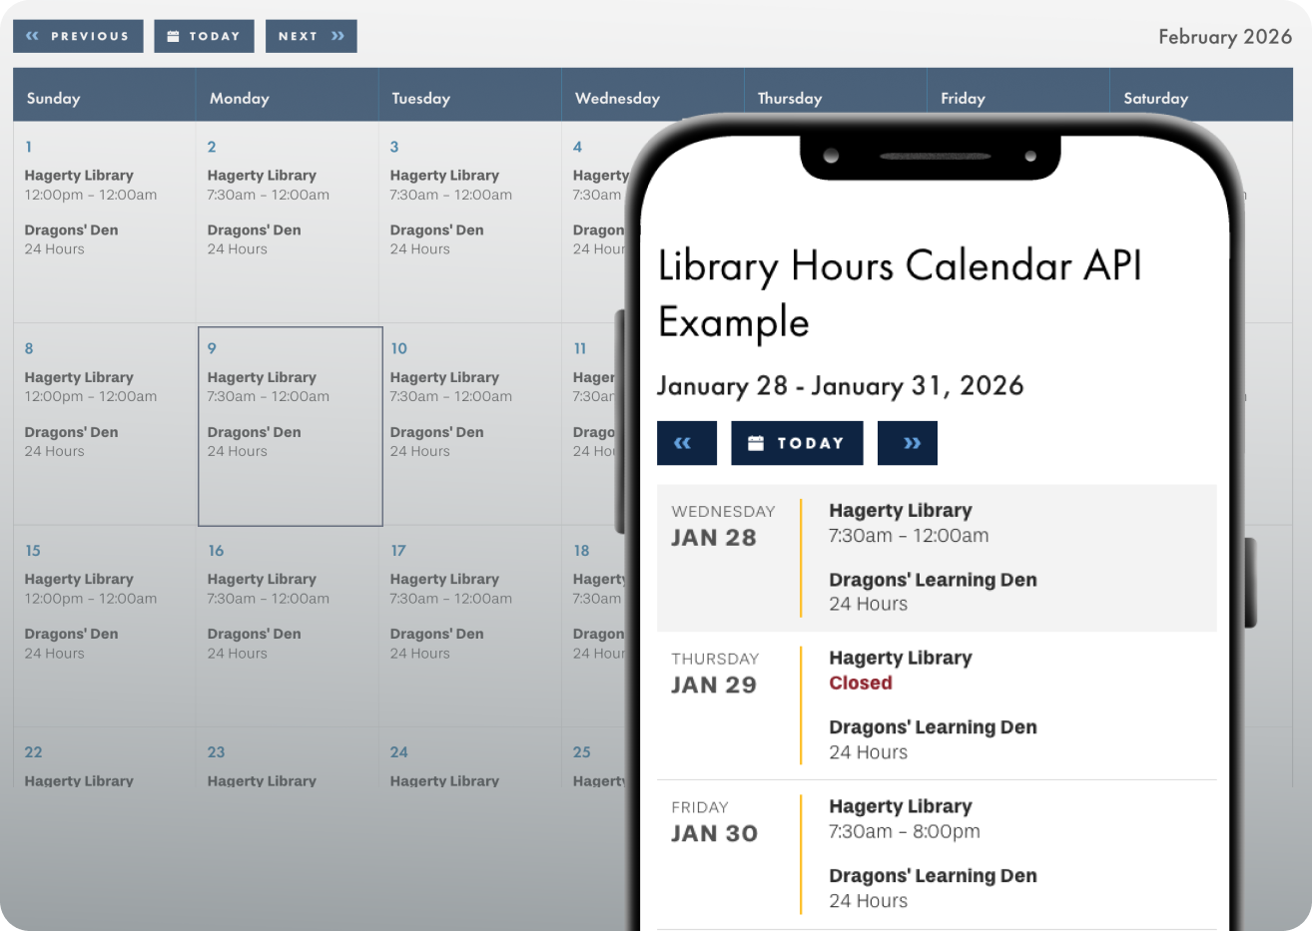This screenshot has width=1312, height=931.
Task: Open date 15 in the calendar
Action: 33,551
